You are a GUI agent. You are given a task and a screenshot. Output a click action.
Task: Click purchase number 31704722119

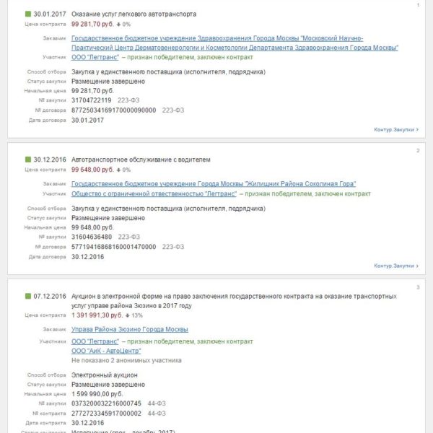pos(92,100)
